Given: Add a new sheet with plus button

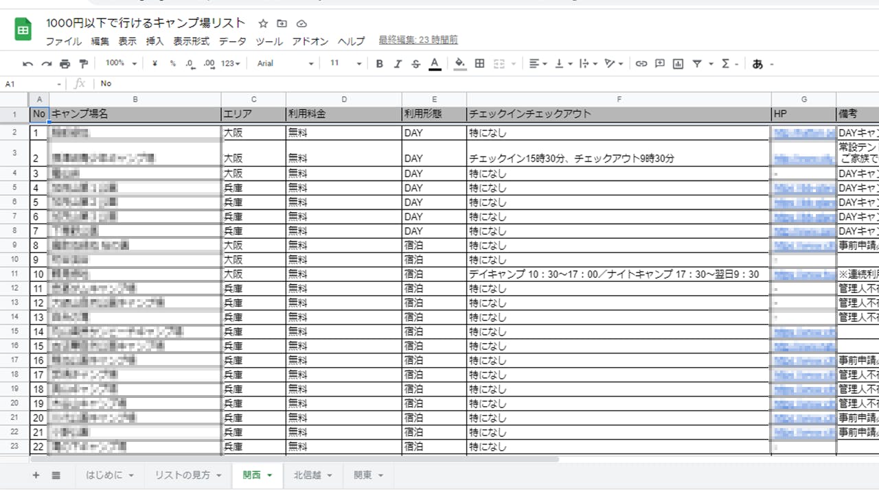Looking at the screenshot, I should (x=36, y=475).
